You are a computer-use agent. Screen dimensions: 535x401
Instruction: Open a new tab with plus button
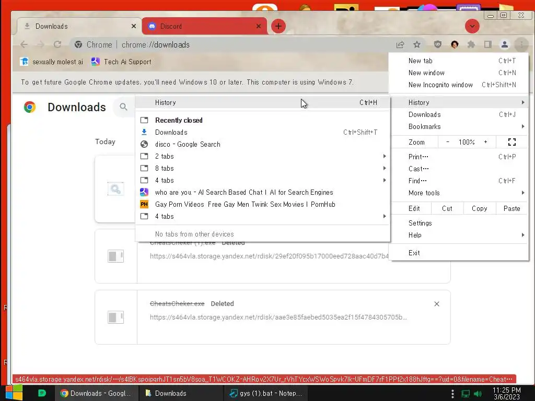pos(278,26)
